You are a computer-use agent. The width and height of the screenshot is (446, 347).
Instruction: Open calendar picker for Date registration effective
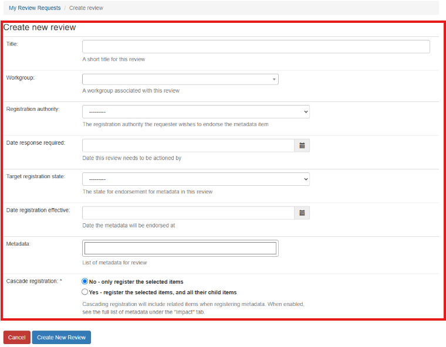302,213
